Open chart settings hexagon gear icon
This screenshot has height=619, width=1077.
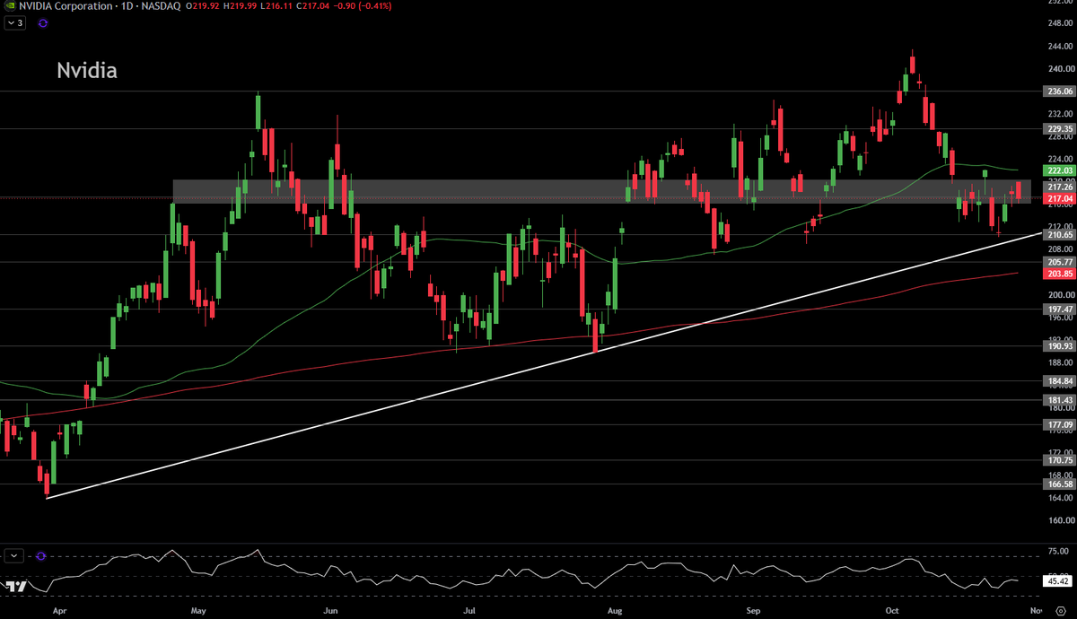click(x=1060, y=610)
